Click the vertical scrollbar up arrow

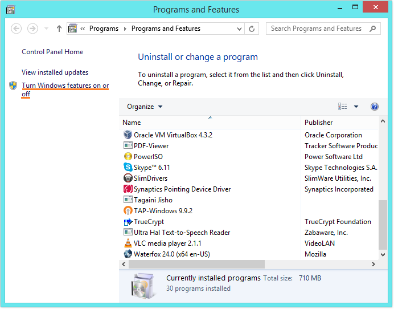[x=383, y=121]
